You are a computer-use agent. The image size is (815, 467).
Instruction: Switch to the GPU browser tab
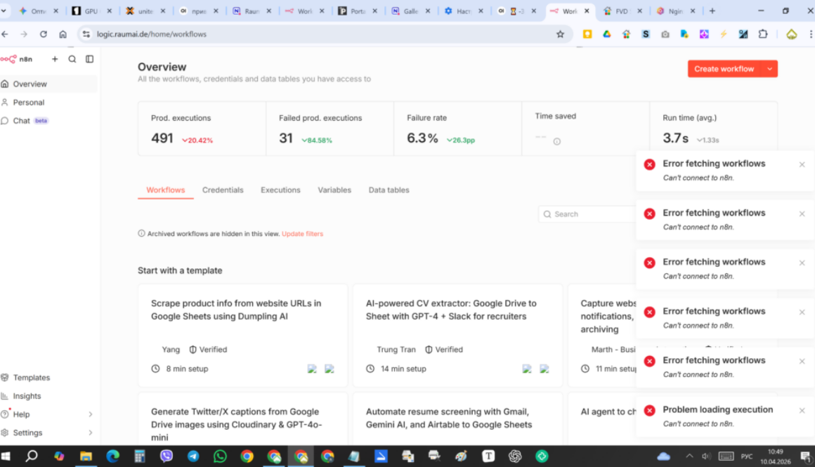(x=91, y=11)
